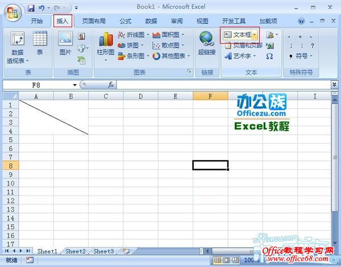Insert a column chart (柱形图)
The width and height of the screenshot is (341, 267).
pos(106,46)
